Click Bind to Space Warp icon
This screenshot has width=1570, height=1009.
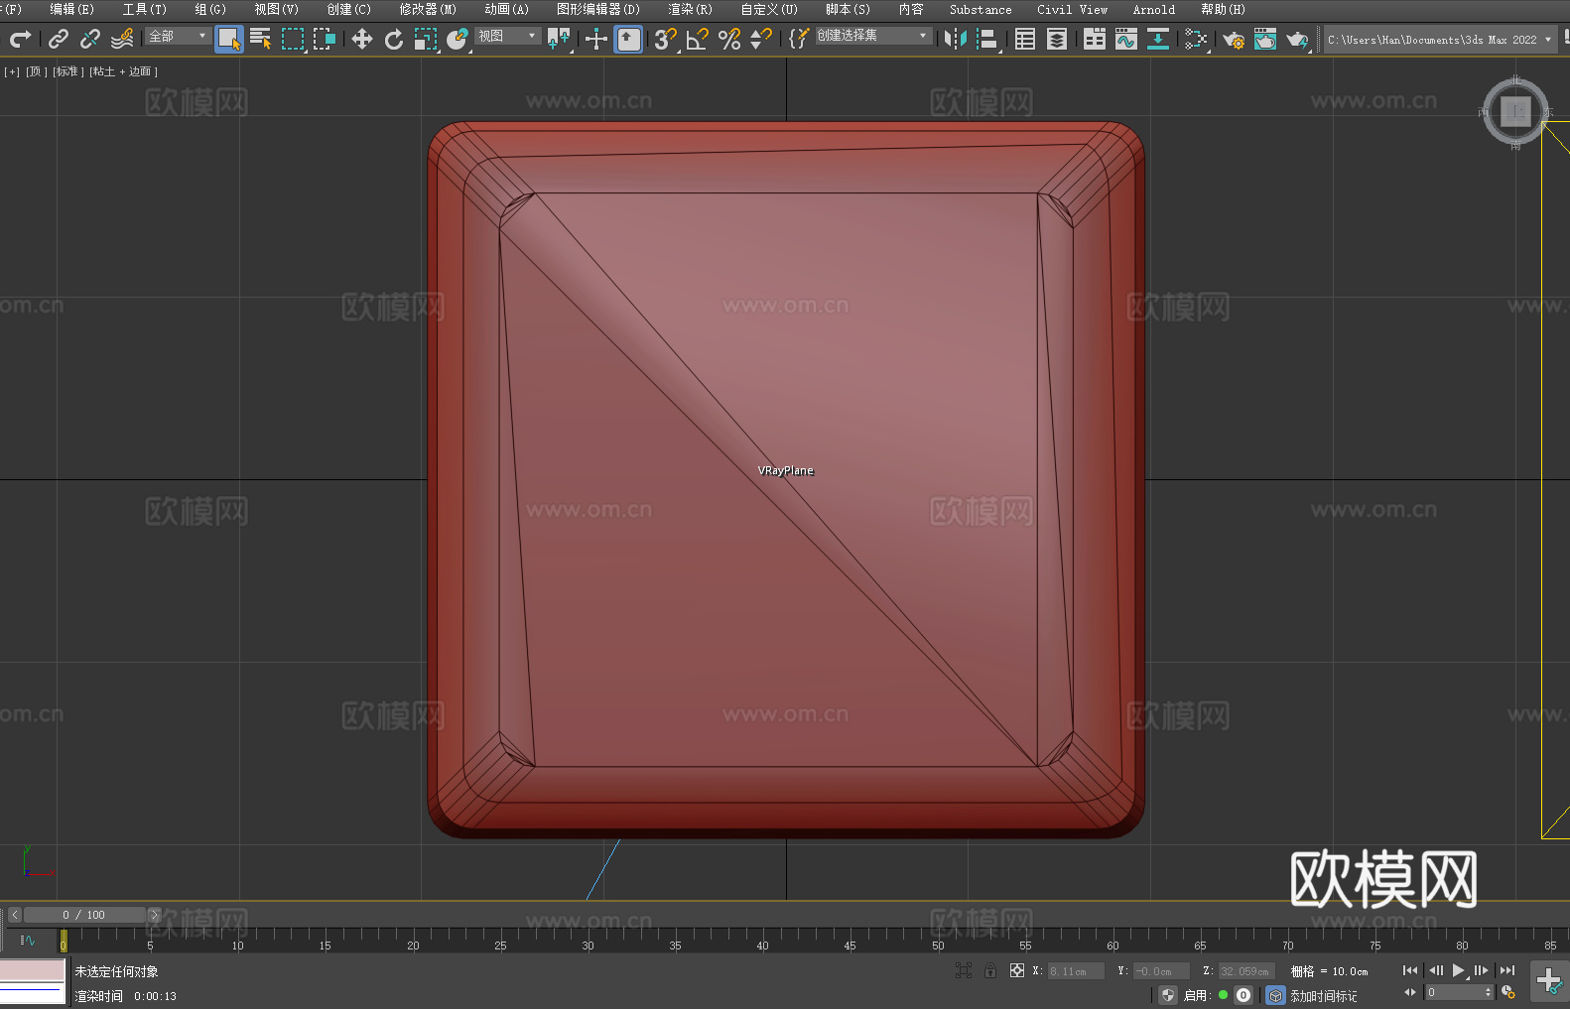(x=122, y=39)
